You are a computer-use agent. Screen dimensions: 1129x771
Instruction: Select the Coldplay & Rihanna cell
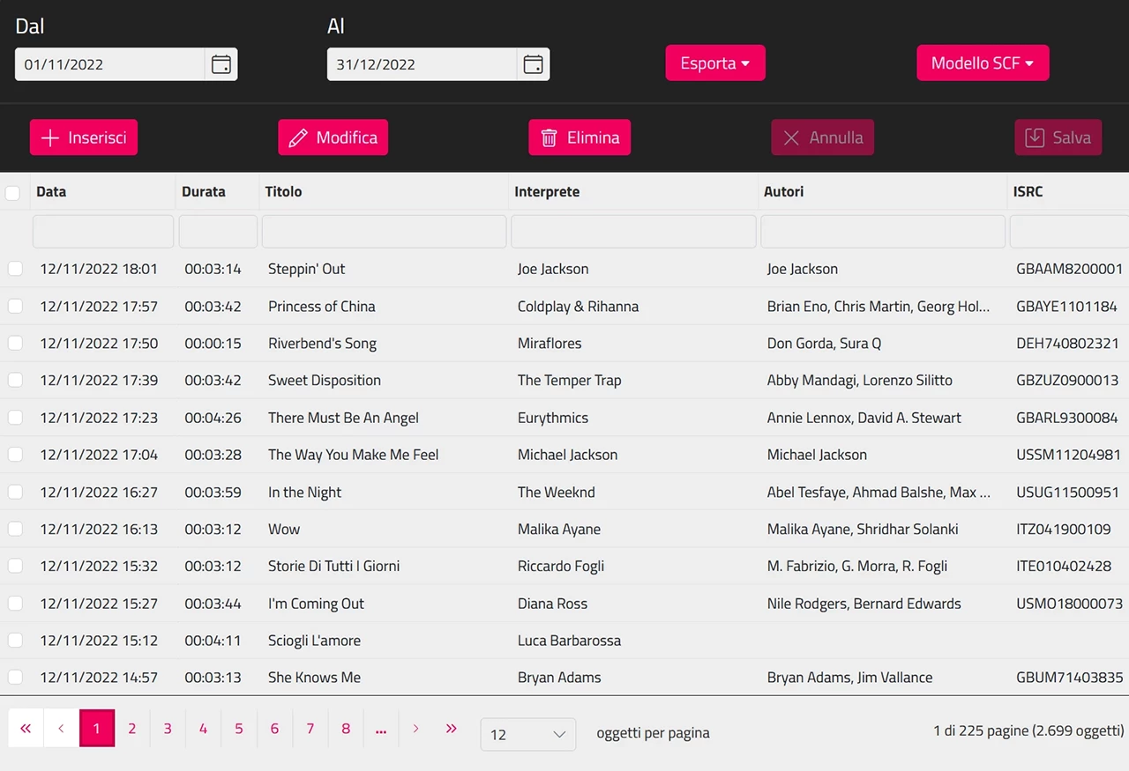[578, 307]
